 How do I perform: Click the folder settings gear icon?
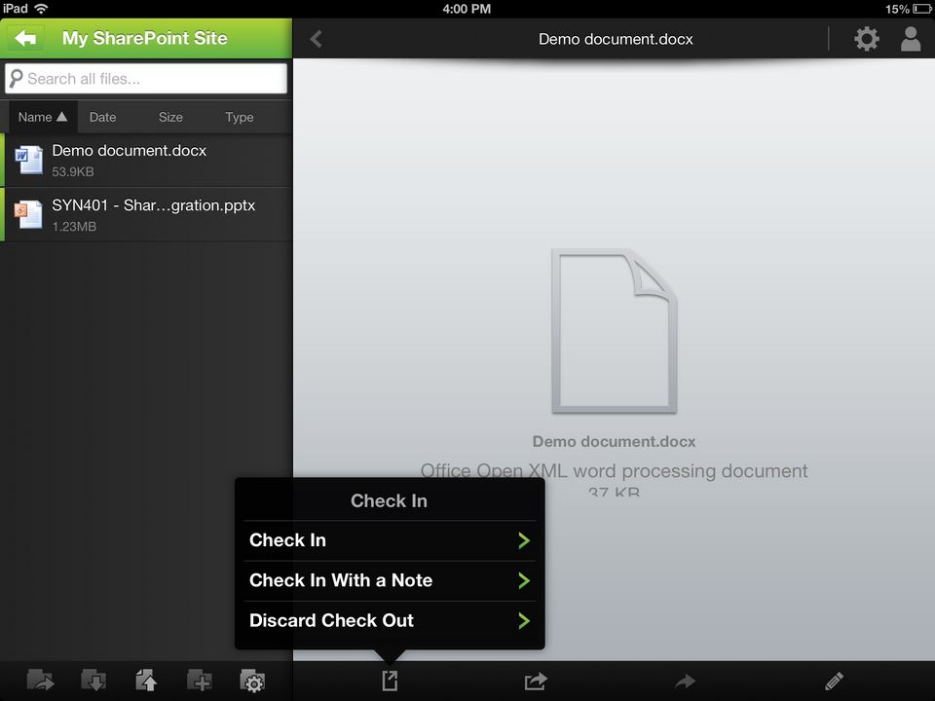(252, 681)
